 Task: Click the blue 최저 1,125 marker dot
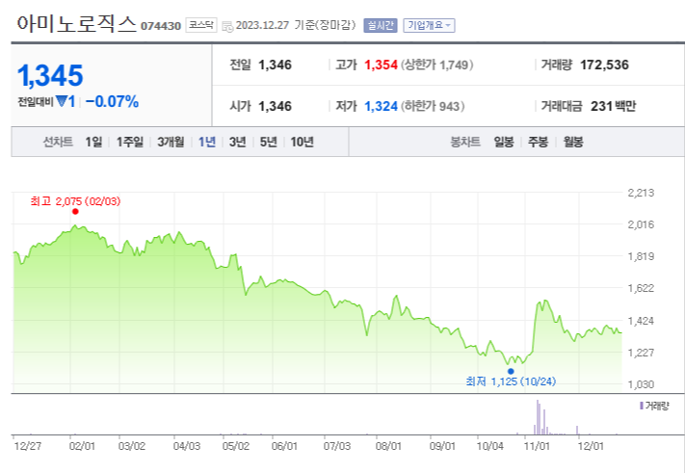tap(511, 371)
